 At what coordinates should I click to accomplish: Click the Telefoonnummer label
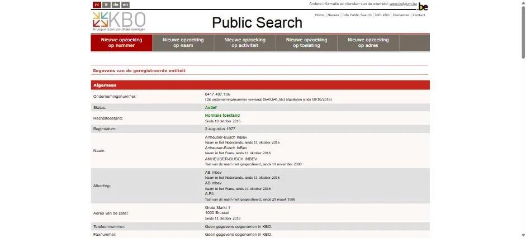pyautogui.click(x=109, y=226)
